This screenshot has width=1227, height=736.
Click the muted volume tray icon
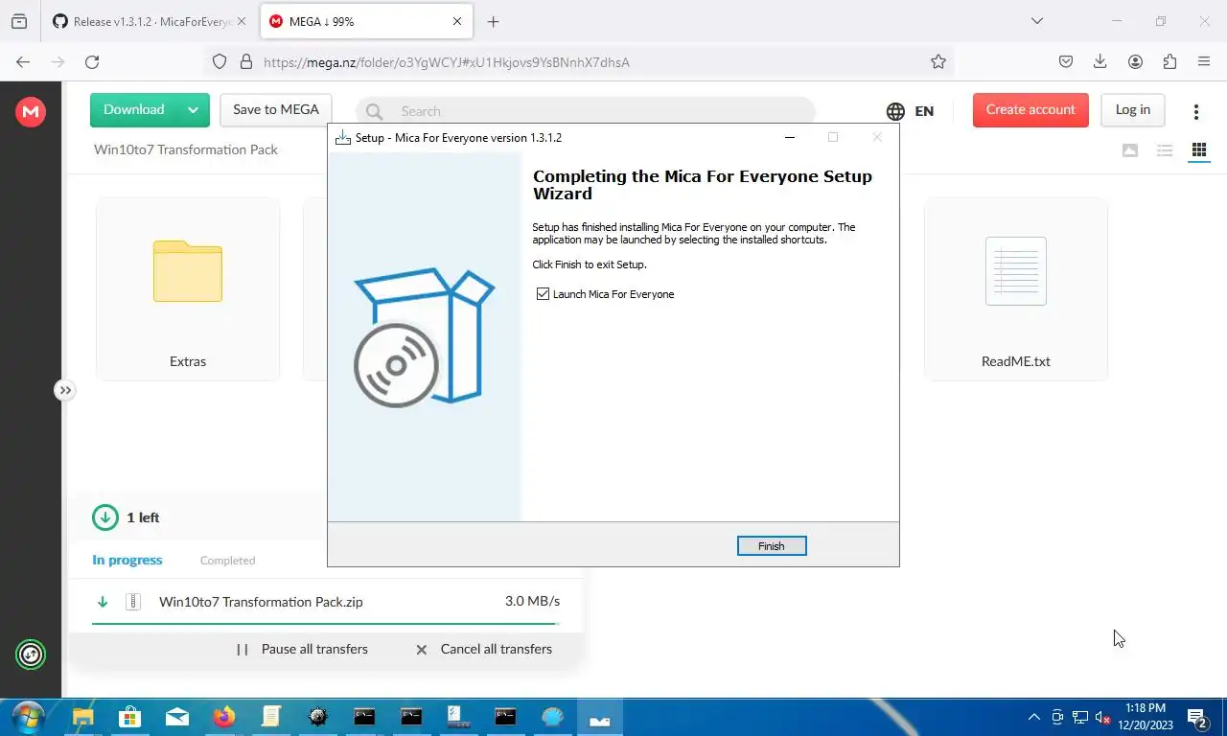1102,717
